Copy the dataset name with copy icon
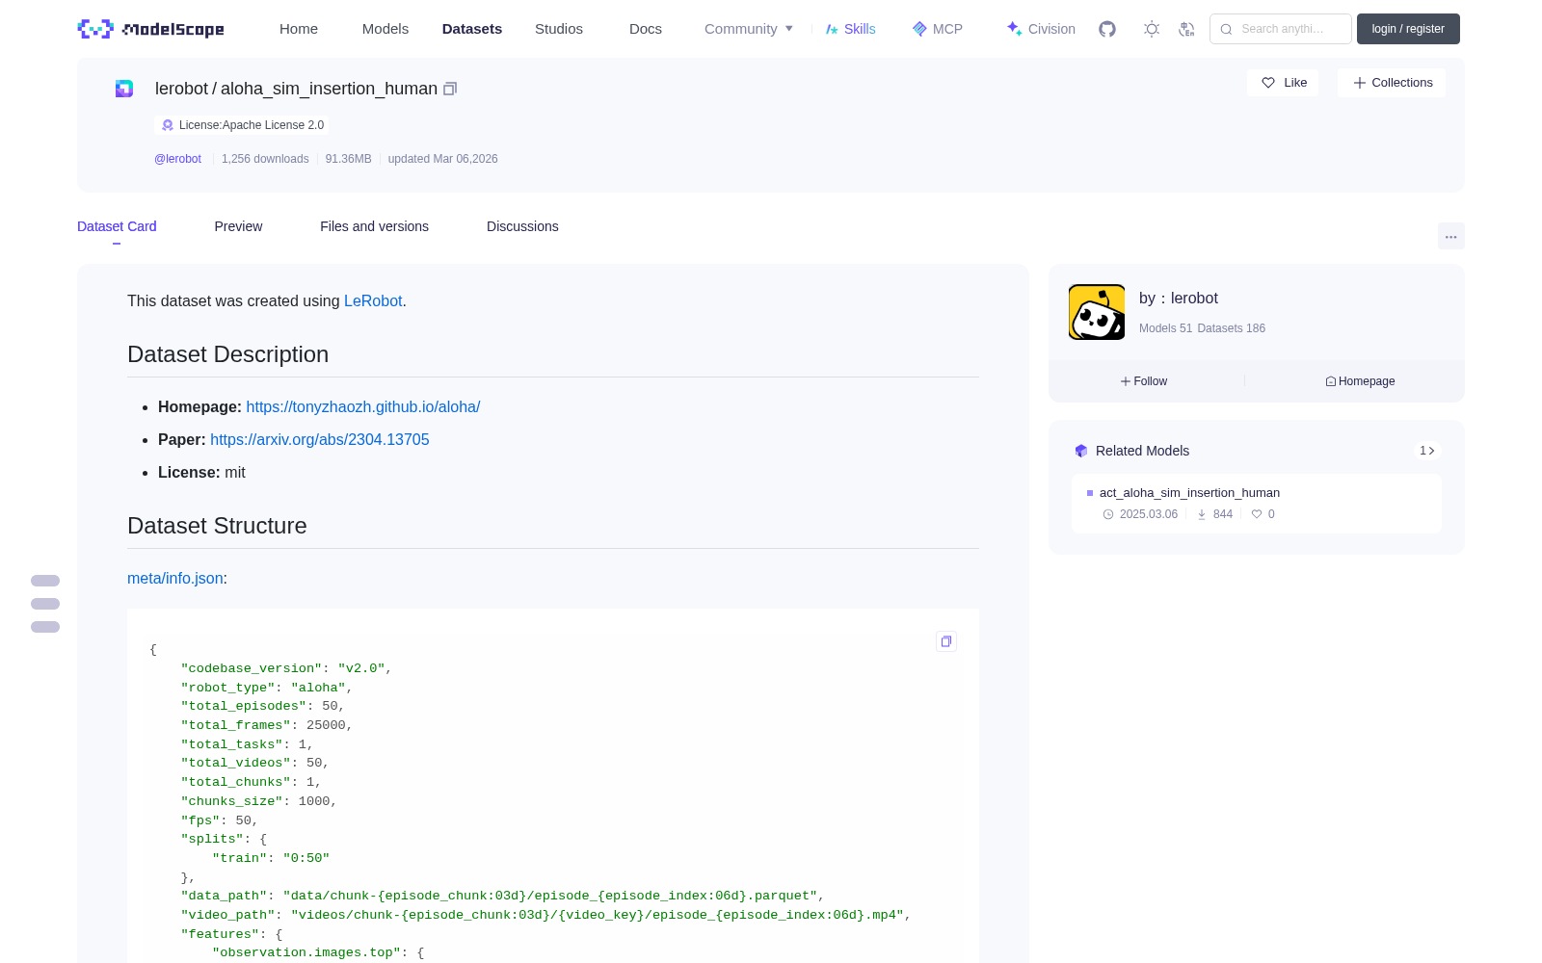 [x=450, y=89]
